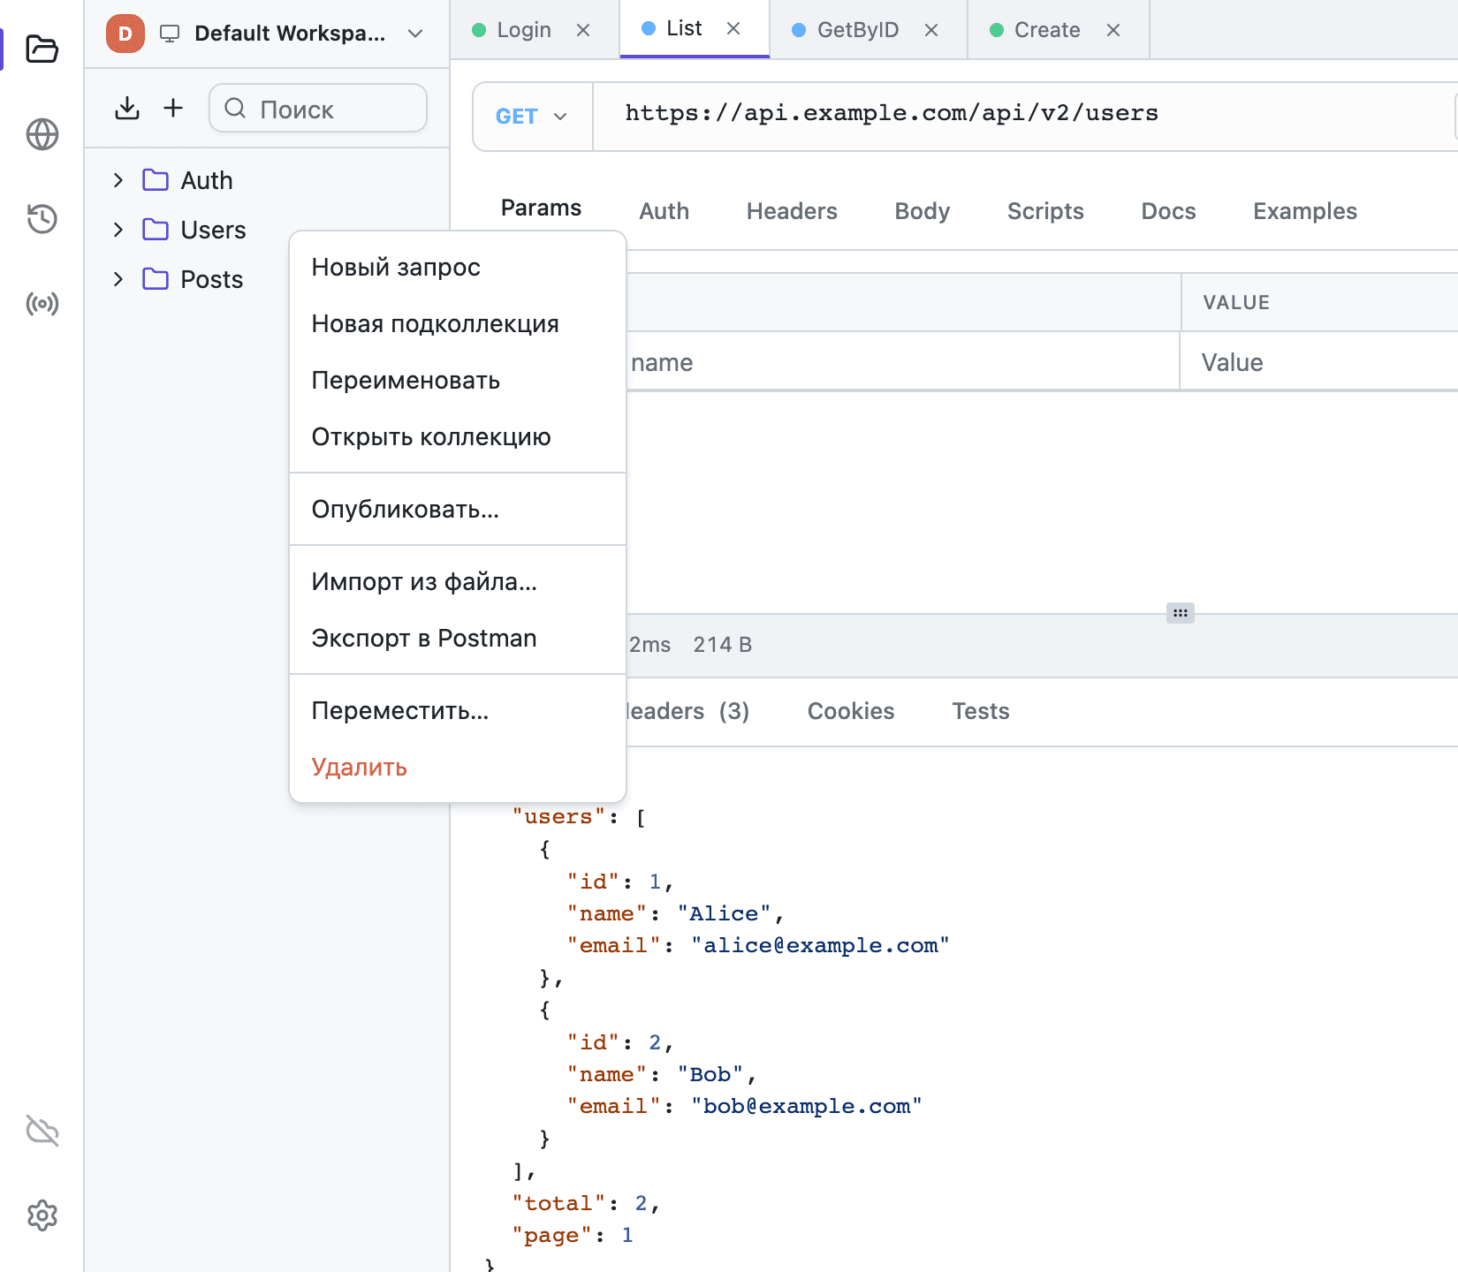Click the Поиск search field
Viewport: 1458px width, 1272px height.
(318, 108)
